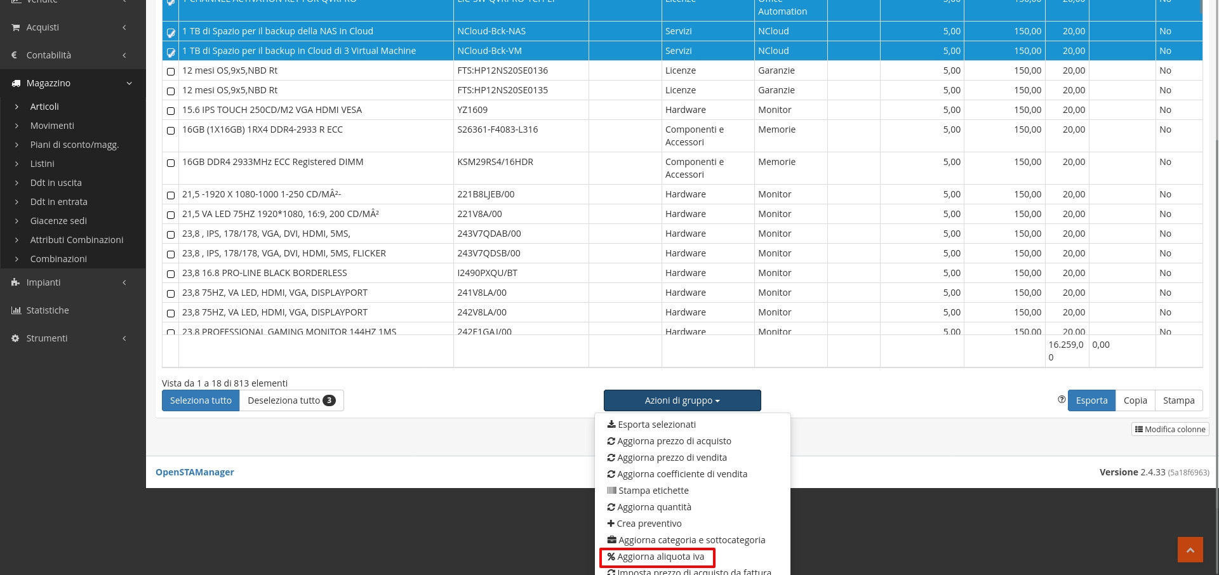Tick checkbox for I2490PXQU/BT monitor row
Viewport: 1219px width, 575px height.
171,274
